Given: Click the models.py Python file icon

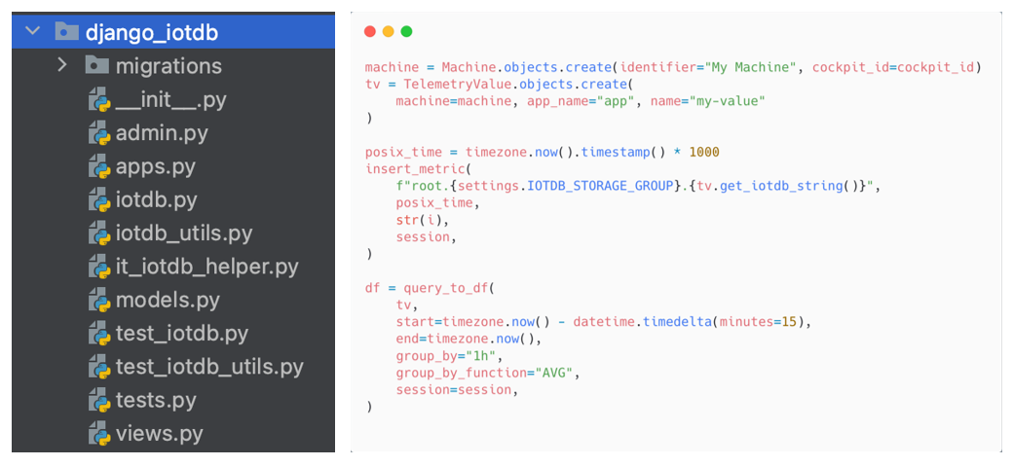Looking at the screenshot, I should pyautogui.click(x=98, y=300).
